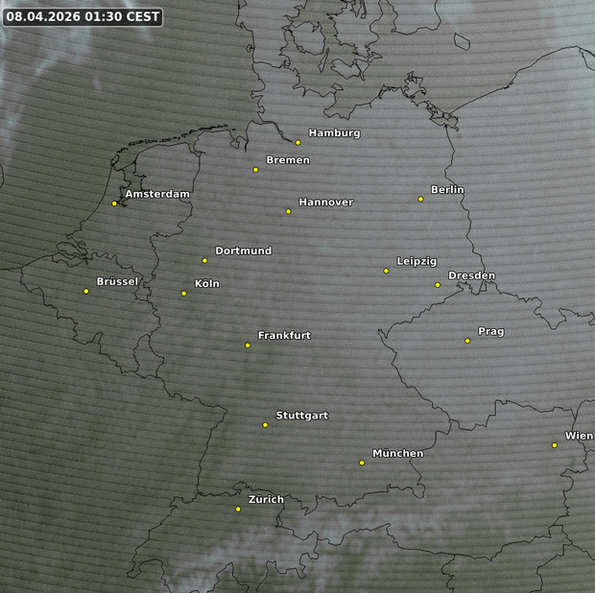Image resolution: width=595 pixels, height=593 pixels.
Task: Select the yellow dot for Stuttgart
Action: [266, 424]
